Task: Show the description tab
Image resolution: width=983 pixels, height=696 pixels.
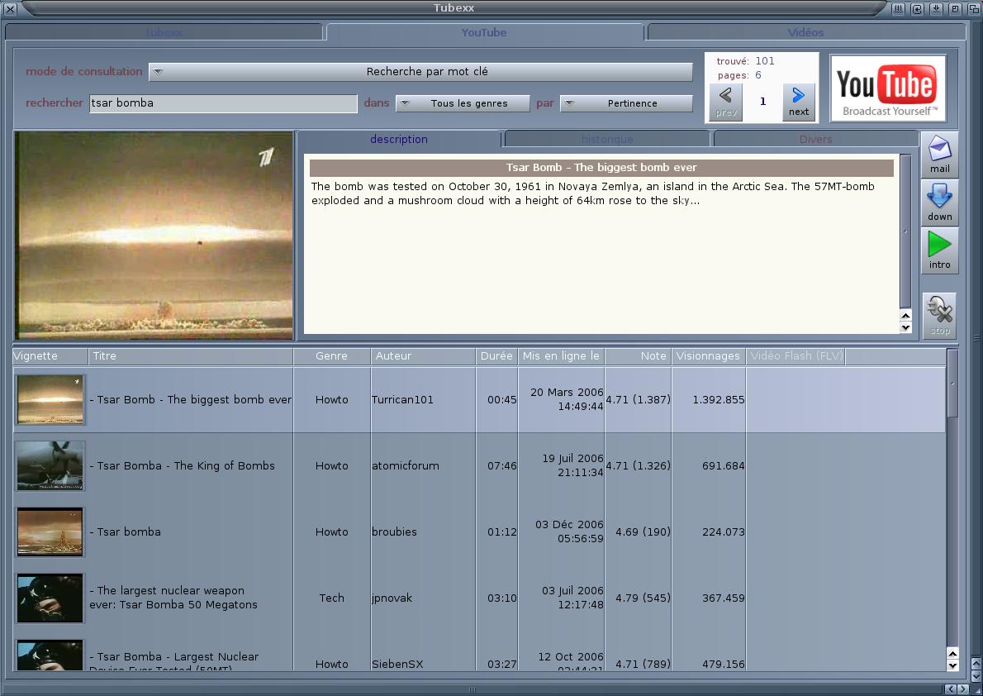Action: pyautogui.click(x=399, y=140)
